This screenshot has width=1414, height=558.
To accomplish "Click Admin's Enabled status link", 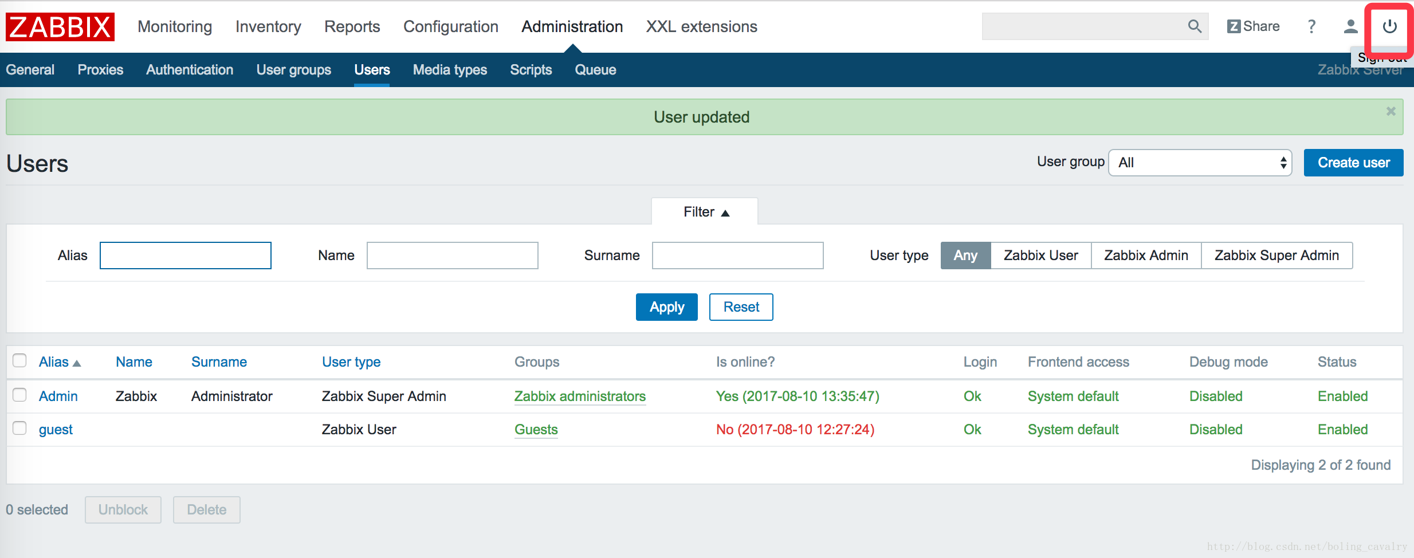I will [x=1342, y=396].
